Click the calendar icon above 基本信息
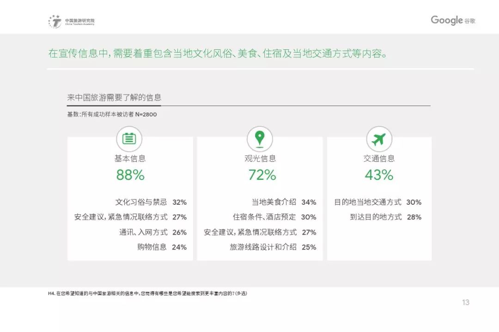 pyautogui.click(x=129, y=138)
